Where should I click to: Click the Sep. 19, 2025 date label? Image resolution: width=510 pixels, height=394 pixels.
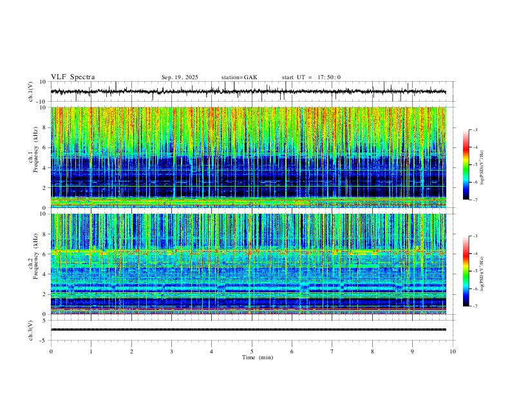coord(180,77)
